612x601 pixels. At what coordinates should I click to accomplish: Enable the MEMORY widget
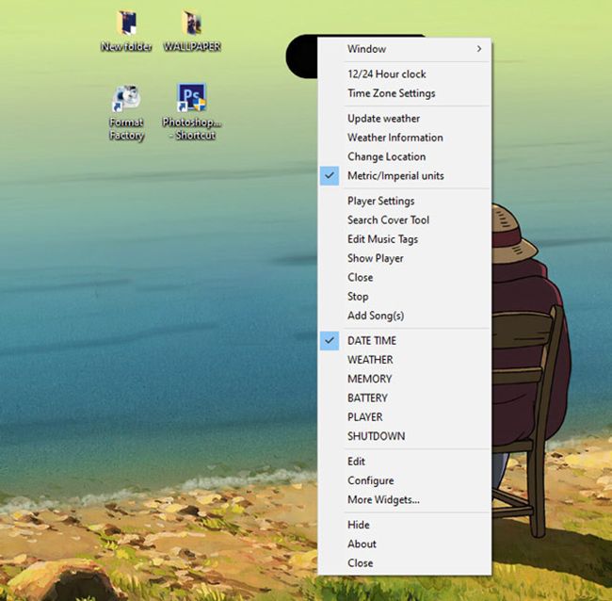(404, 379)
